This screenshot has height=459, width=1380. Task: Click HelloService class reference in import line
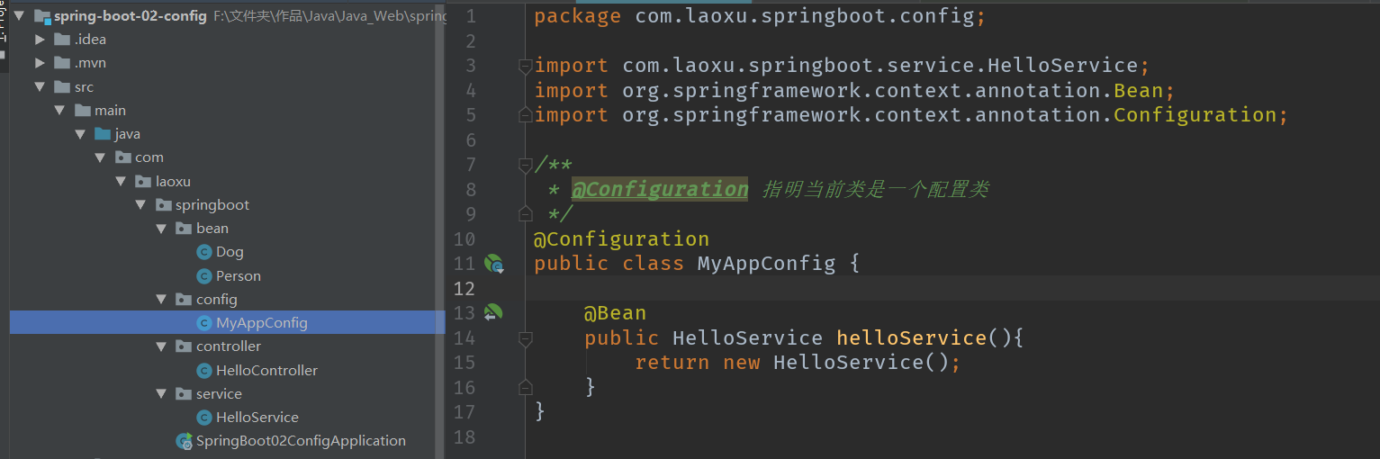pyautogui.click(x=1063, y=66)
